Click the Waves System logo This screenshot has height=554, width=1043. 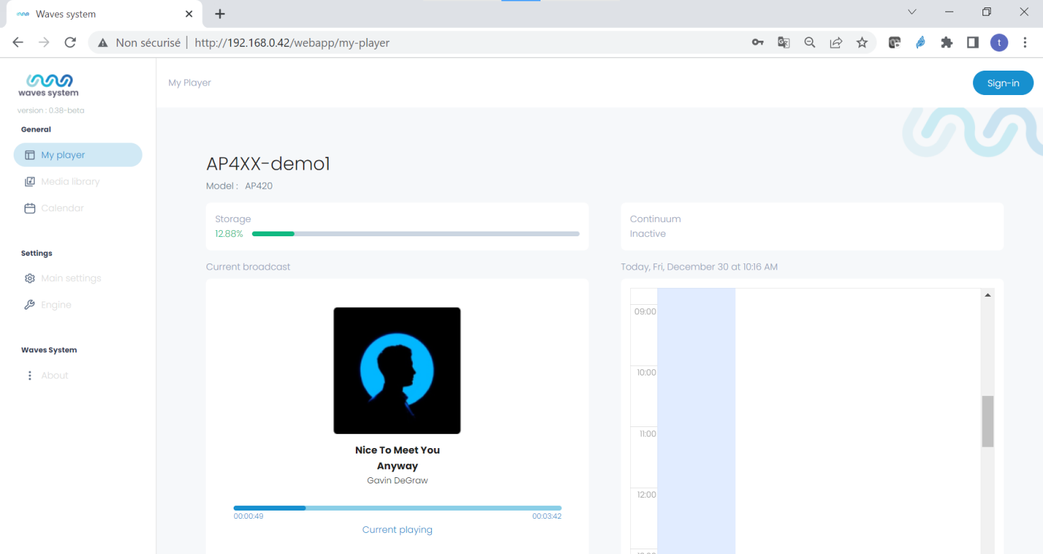[x=48, y=85]
